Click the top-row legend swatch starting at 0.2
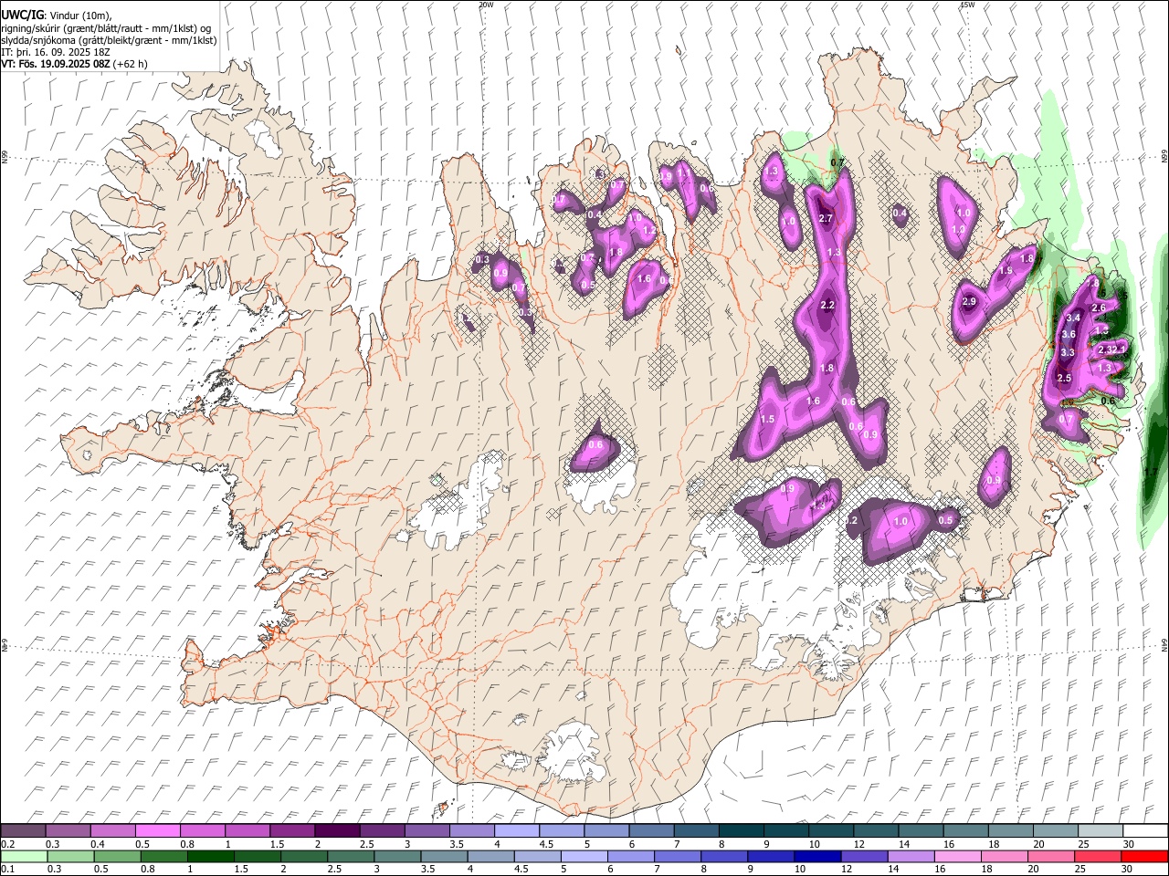 [24, 831]
